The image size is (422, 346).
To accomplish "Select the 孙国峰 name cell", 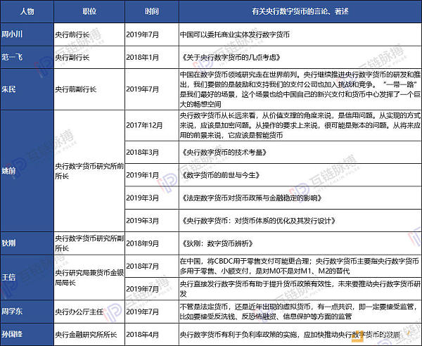I will (27, 335).
